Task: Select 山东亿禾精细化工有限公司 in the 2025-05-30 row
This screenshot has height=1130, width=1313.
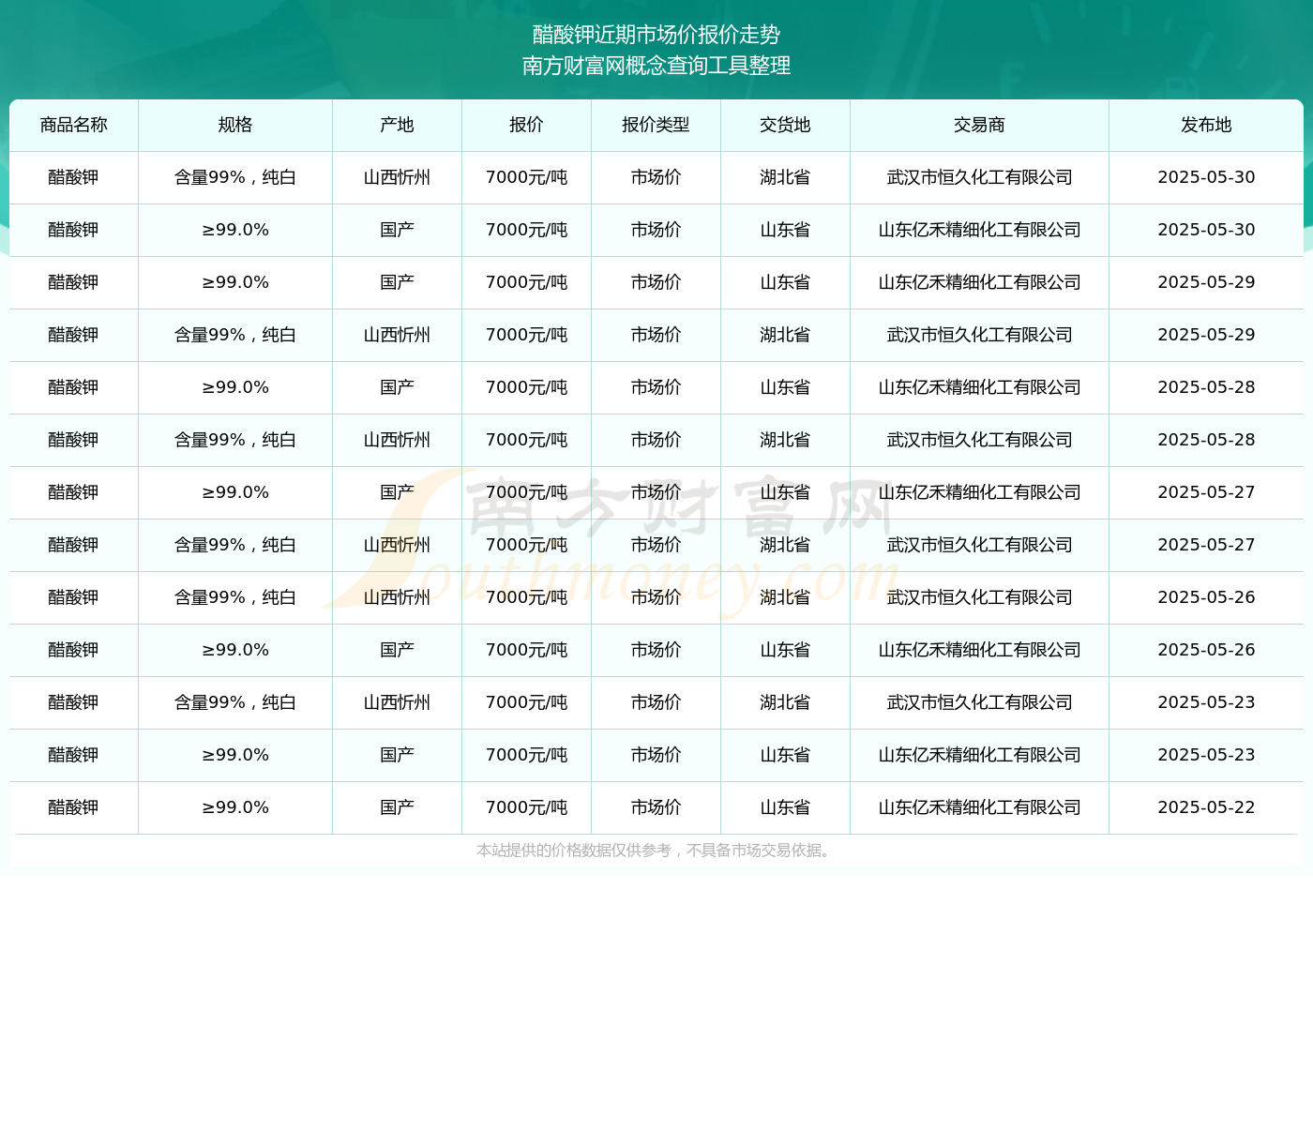Action: 980,230
